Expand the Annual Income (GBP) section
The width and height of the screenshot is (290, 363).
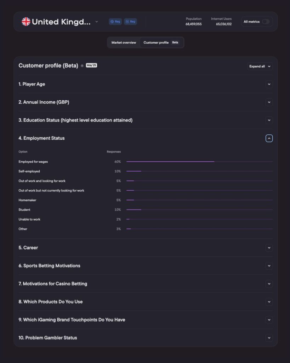pyautogui.click(x=269, y=102)
